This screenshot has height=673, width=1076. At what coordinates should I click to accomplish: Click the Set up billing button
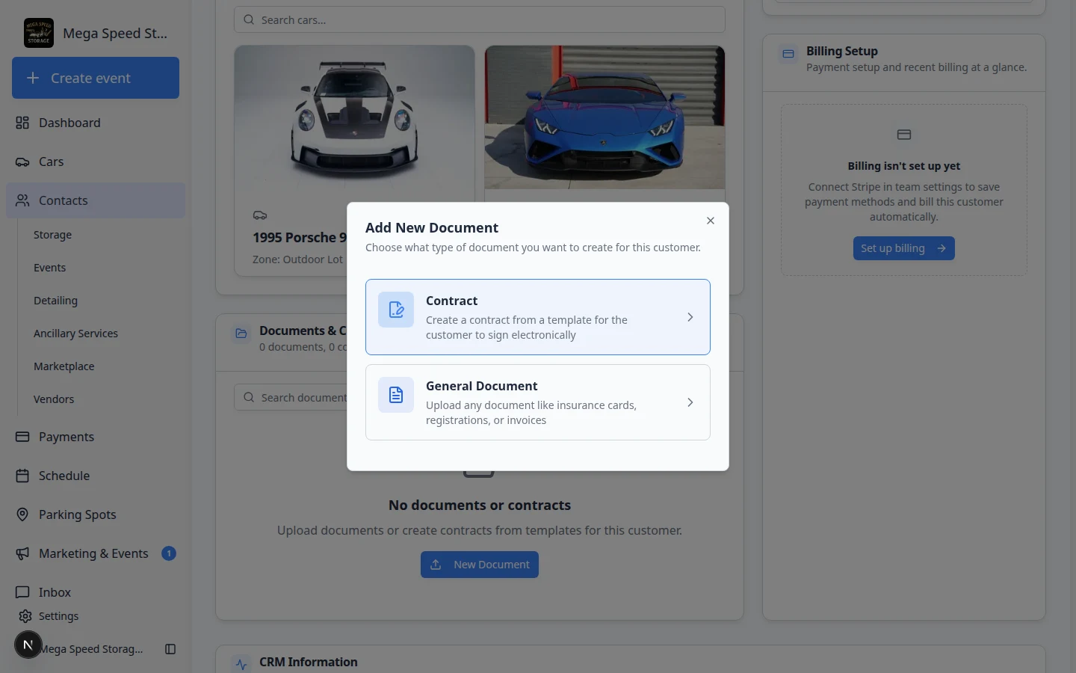point(904,248)
